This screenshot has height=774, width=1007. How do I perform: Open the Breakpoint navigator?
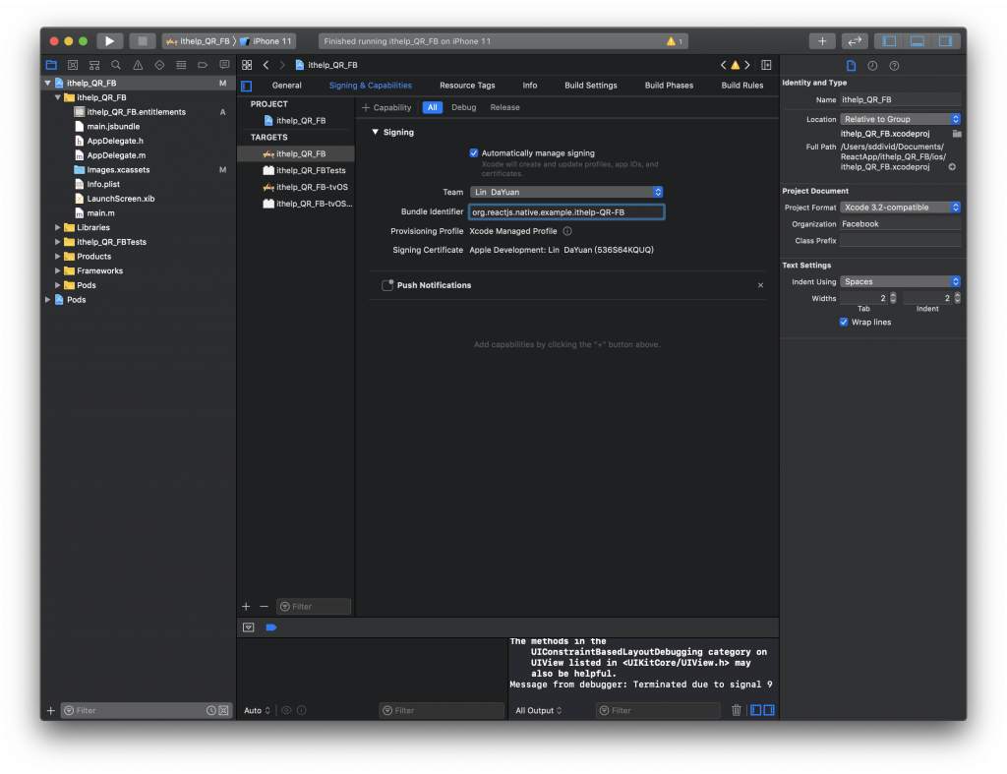pos(203,65)
